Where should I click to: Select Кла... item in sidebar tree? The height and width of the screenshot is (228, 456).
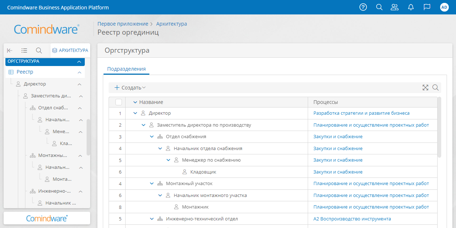coord(66,144)
